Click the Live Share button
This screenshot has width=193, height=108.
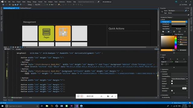tap(183, 5)
